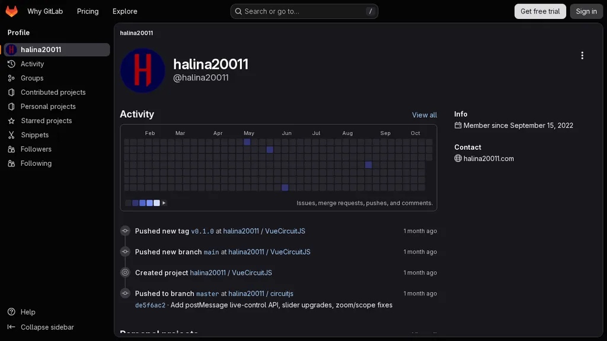Viewport: 607px width, 341px height.
Task: Click the lightest legend color square
Action: [x=156, y=203]
